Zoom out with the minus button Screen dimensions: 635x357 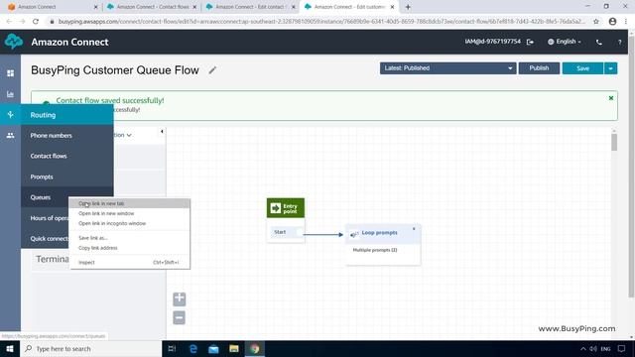click(x=180, y=317)
